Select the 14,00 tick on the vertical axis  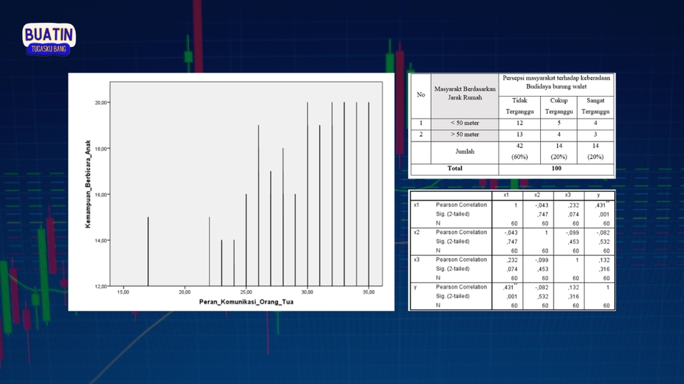100,240
